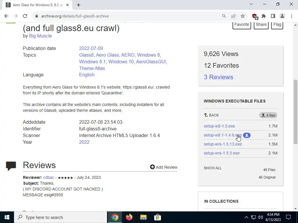Toggle the browser side panel icon
298x223 pixels.
[x=273, y=16]
